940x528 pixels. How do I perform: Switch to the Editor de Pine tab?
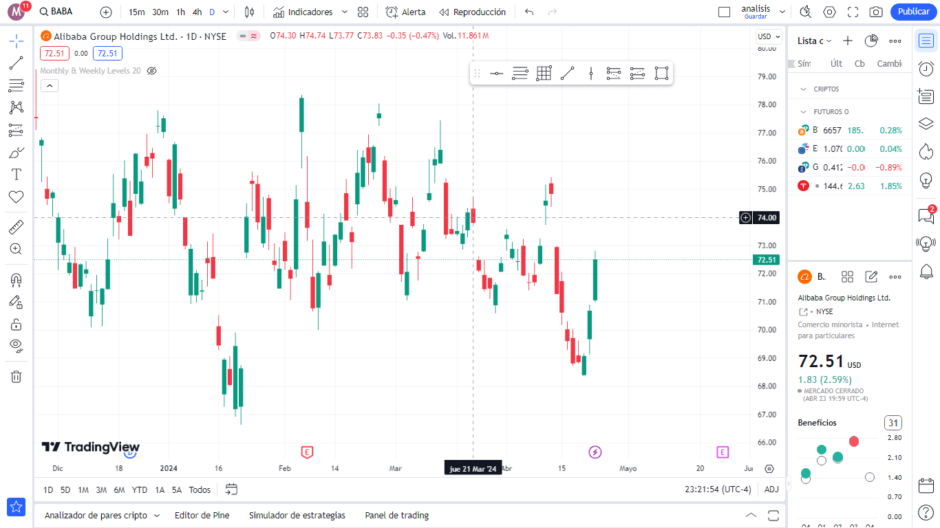coord(202,515)
